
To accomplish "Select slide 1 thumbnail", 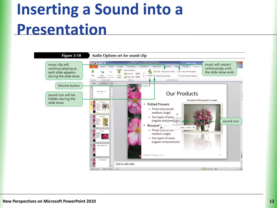I will coord(101,92).
